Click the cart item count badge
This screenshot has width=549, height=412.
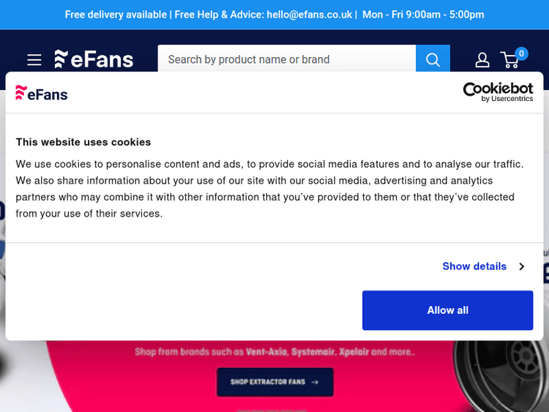(521, 53)
